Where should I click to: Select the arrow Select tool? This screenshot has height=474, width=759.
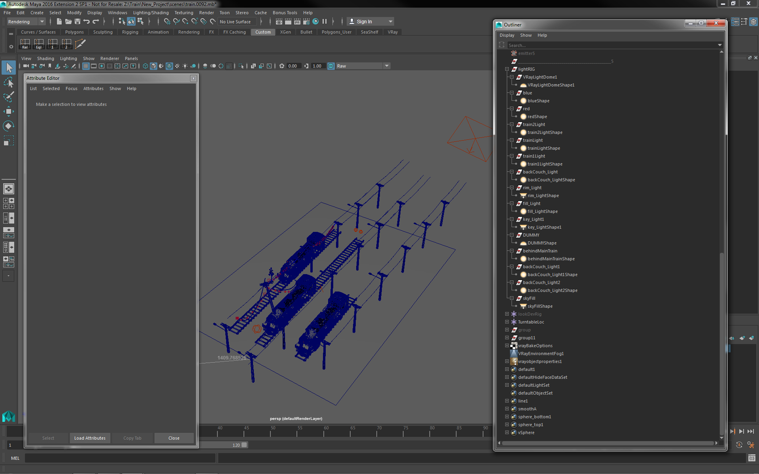tap(9, 68)
